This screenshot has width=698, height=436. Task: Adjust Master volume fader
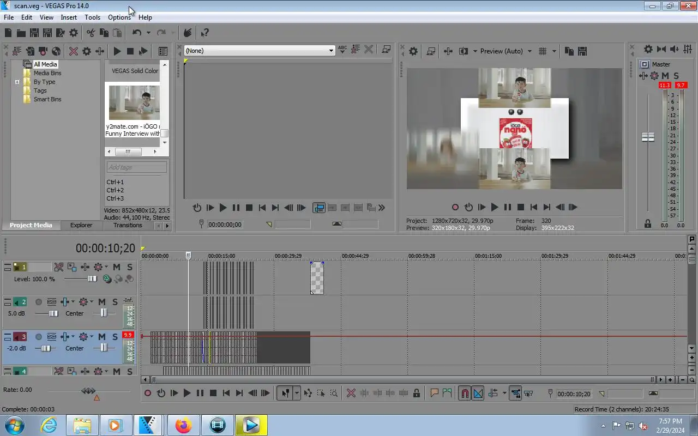point(648,137)
